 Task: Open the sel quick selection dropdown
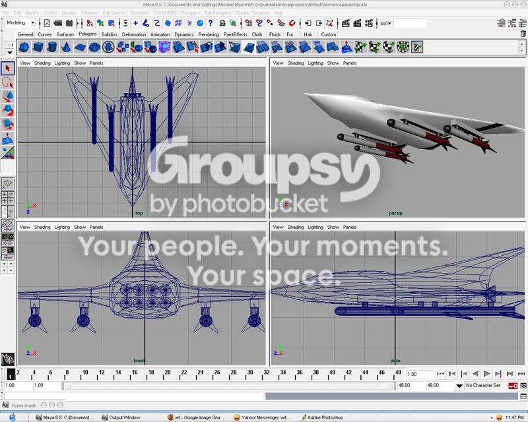click(385, 23)
